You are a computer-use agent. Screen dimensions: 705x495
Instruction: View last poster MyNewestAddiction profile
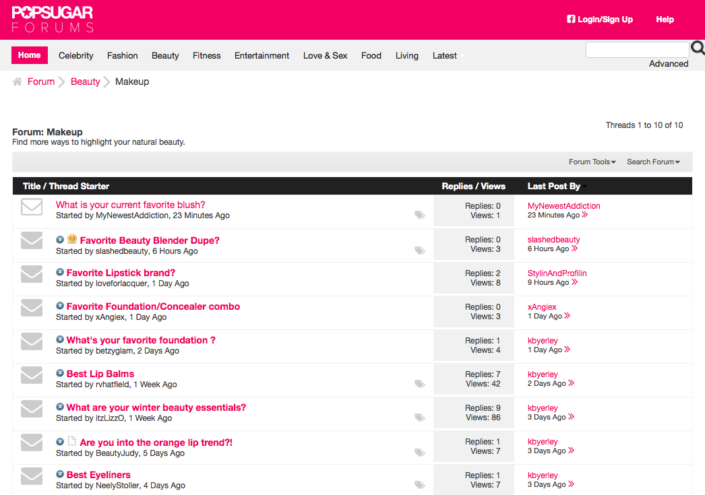click(x=564, y=205)
